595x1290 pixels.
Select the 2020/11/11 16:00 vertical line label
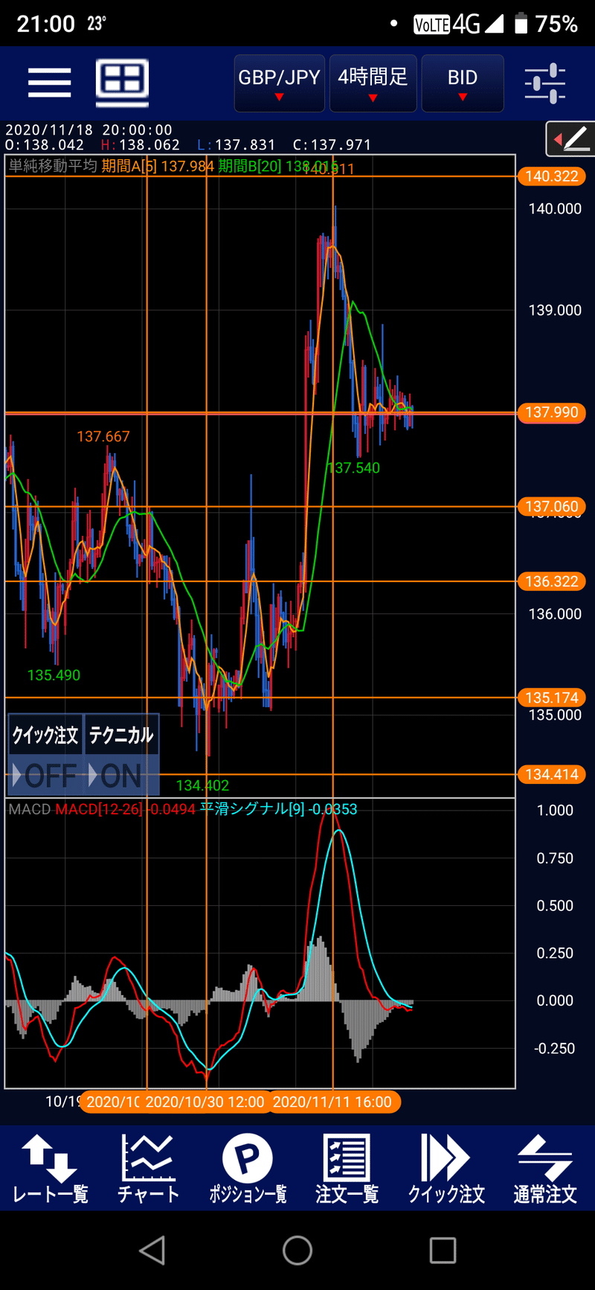(x=332, y=1102)
